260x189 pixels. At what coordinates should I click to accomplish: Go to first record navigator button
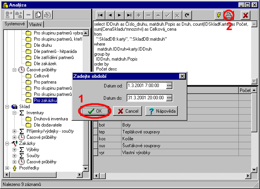100,15
